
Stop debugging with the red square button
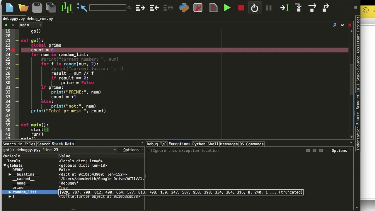point(241,8)
